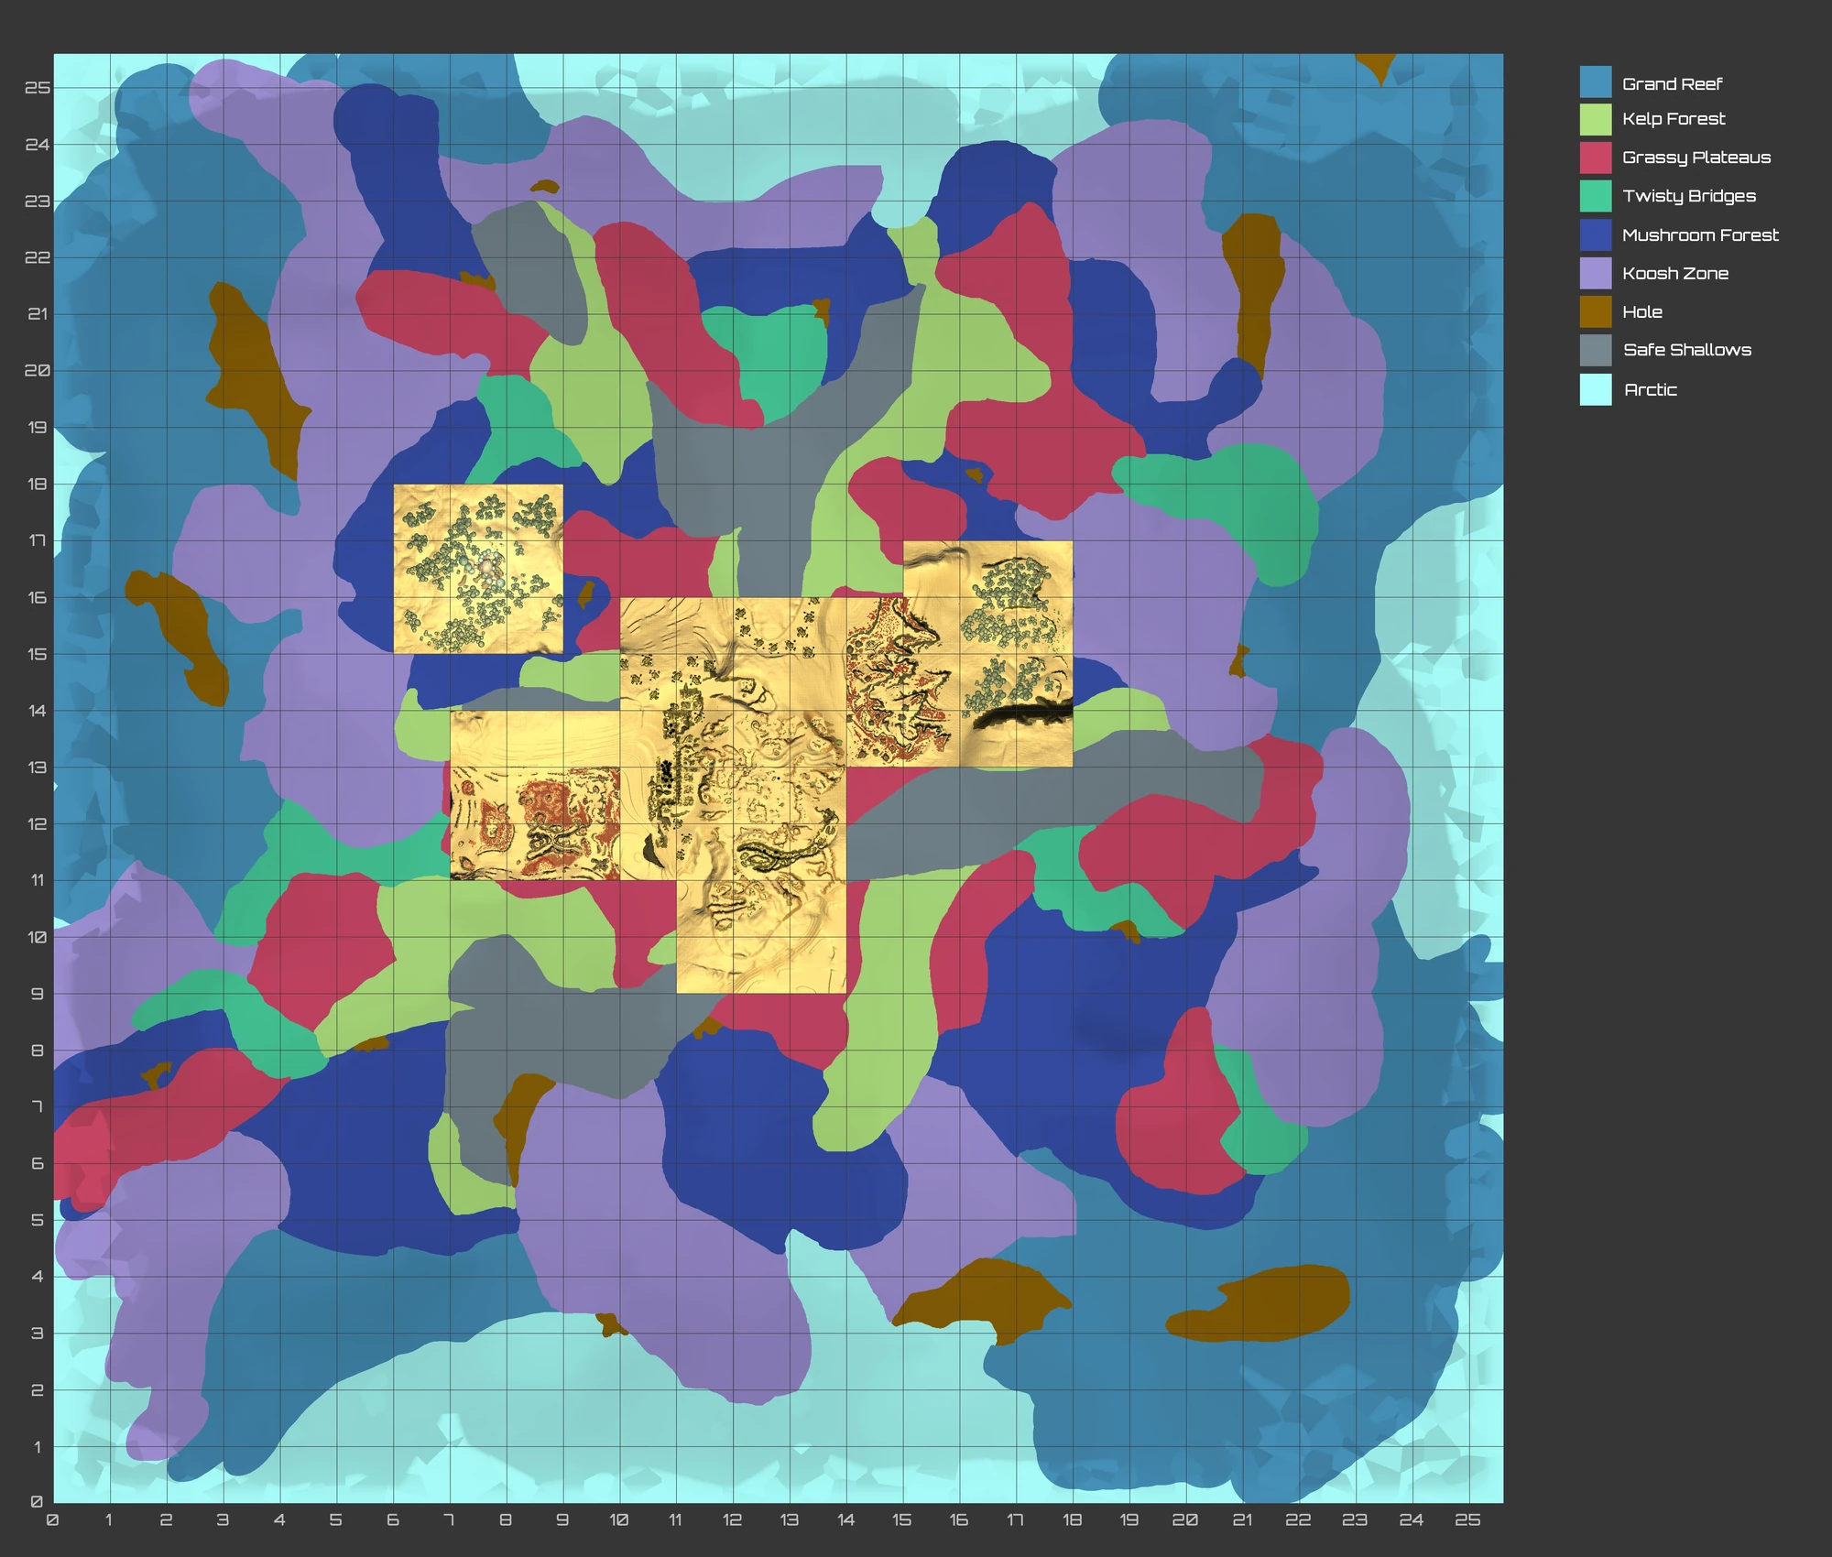
Task: Click the Arctic color swatch in legend
Action: (1594, 389)
